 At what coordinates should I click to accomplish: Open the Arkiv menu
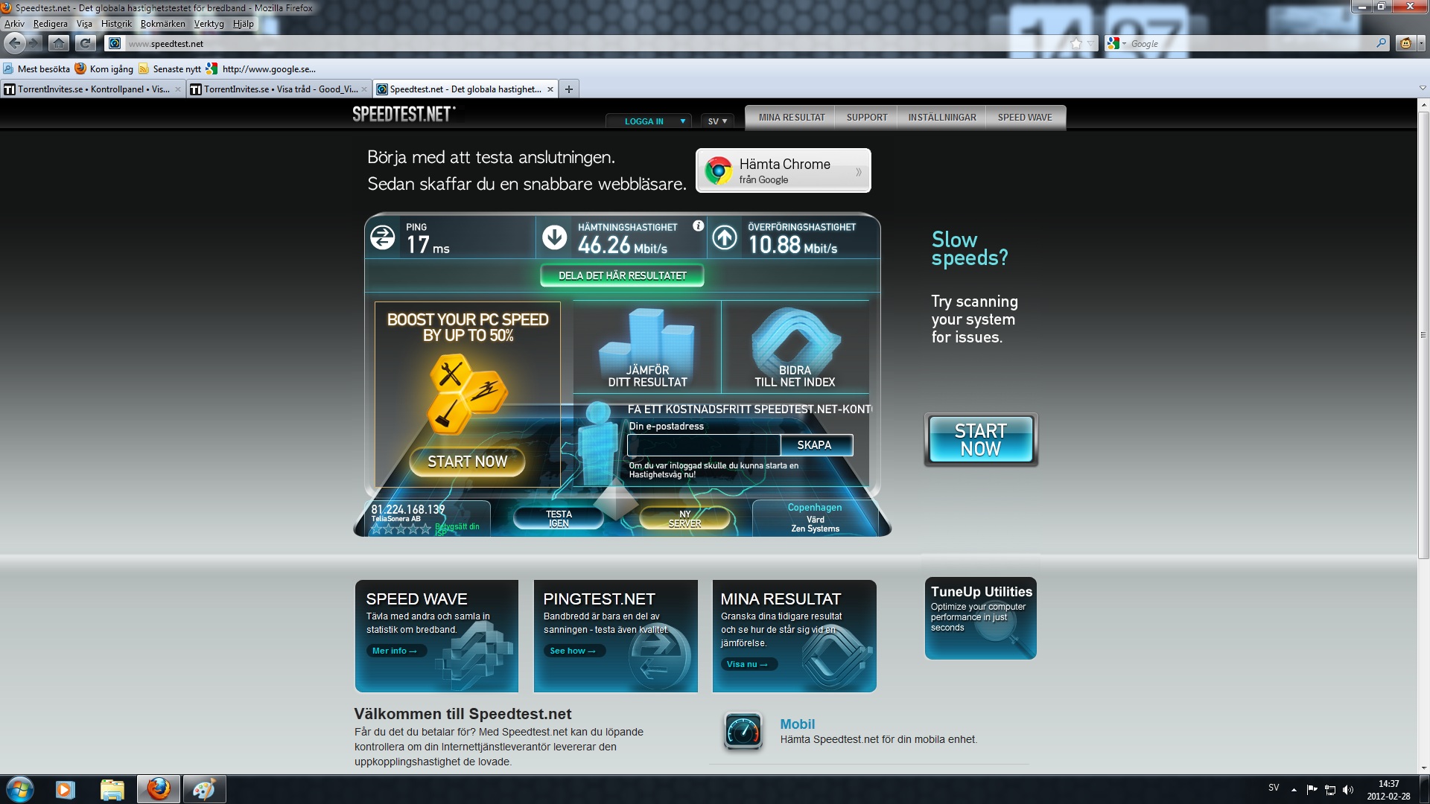click(x=14, y=24)
